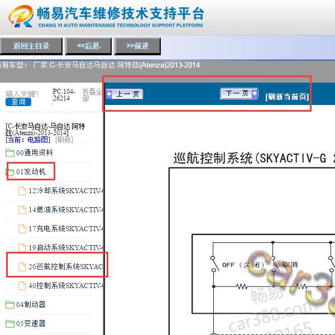
Task: Go to previous page with 上一页
Action: click(125, 94)
